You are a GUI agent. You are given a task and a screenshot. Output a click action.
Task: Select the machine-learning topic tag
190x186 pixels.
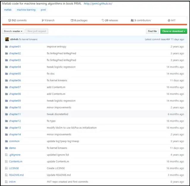[x=26, y=10]
